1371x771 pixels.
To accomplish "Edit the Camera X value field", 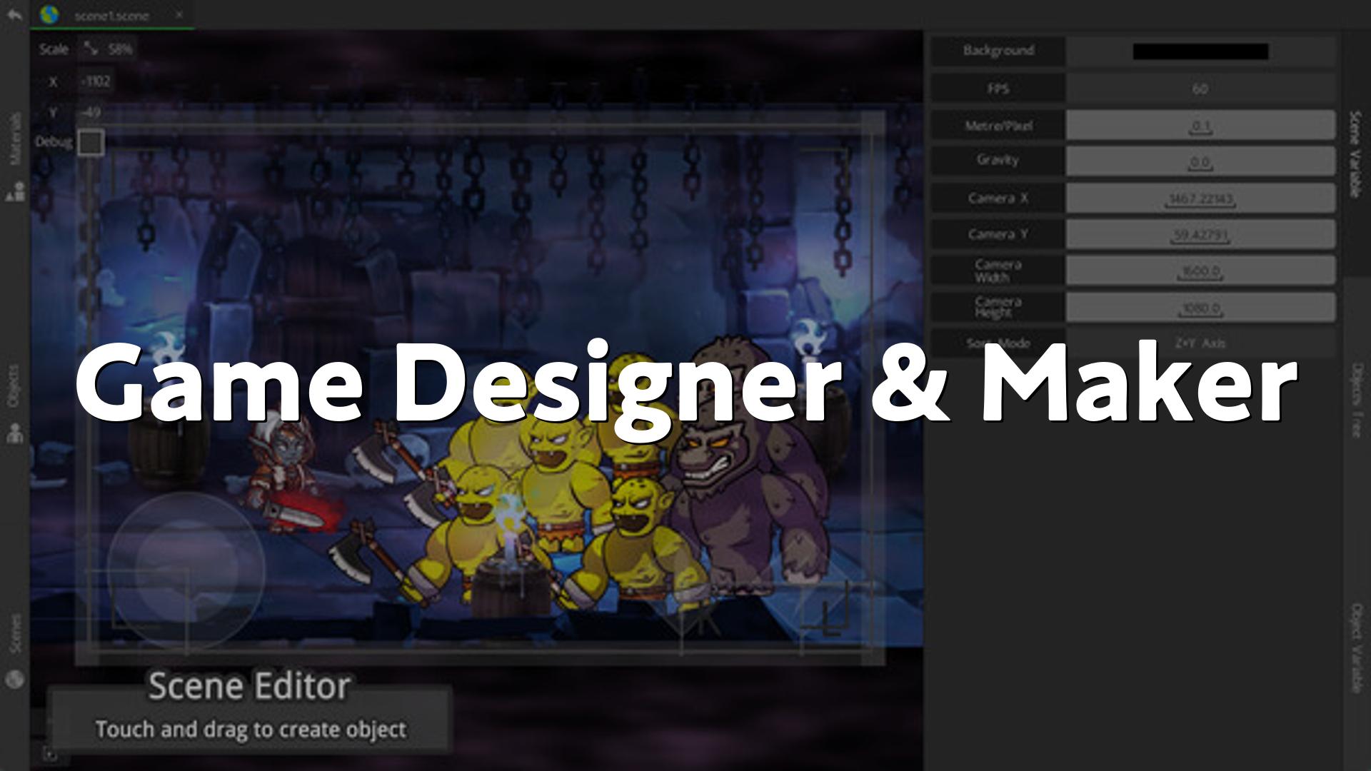I will [x=1200, y=198].
